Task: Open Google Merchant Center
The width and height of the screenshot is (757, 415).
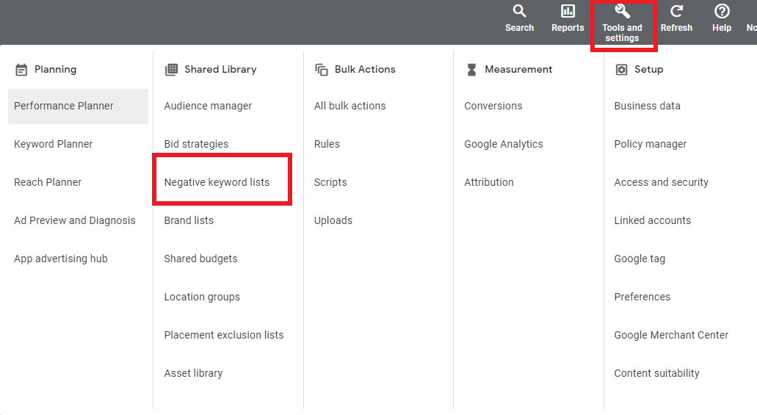Action: pos(671,335)
